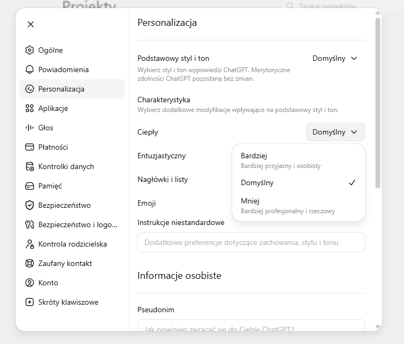
Task: Choose Mniej option in Ciepły menu
Action: (298, 206)
